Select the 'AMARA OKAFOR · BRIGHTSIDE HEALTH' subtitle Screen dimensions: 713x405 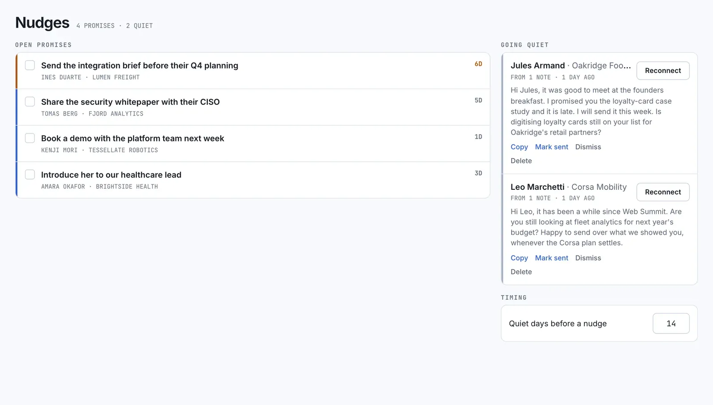99,187
